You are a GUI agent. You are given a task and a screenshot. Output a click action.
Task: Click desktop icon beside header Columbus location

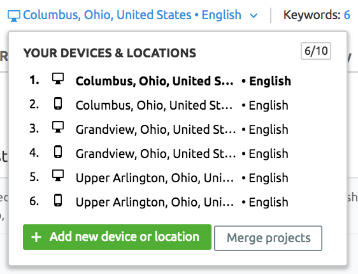[14, 16]
